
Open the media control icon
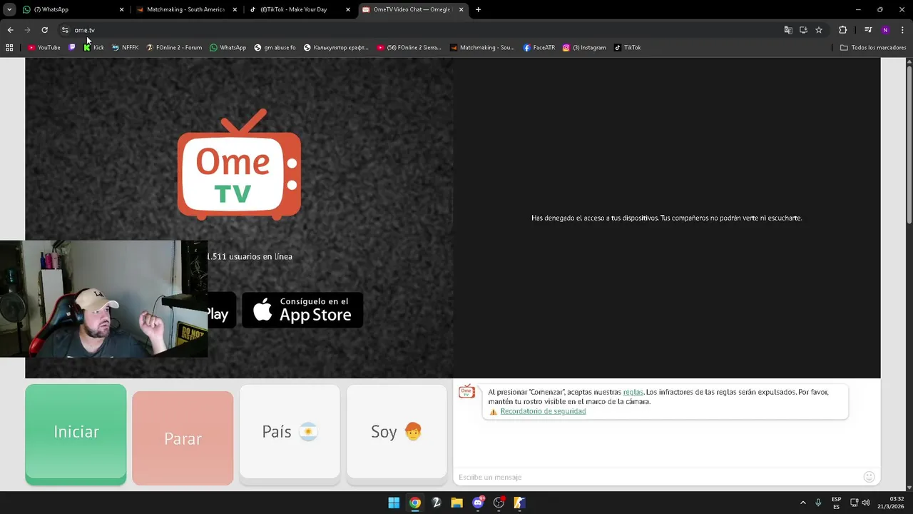868,30
